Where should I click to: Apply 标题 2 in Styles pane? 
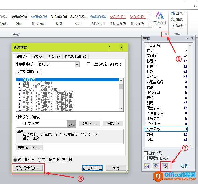(166, 66)
